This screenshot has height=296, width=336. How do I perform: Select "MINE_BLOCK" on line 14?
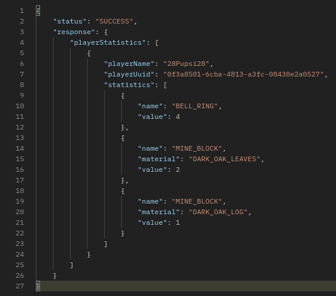point(197,148)
